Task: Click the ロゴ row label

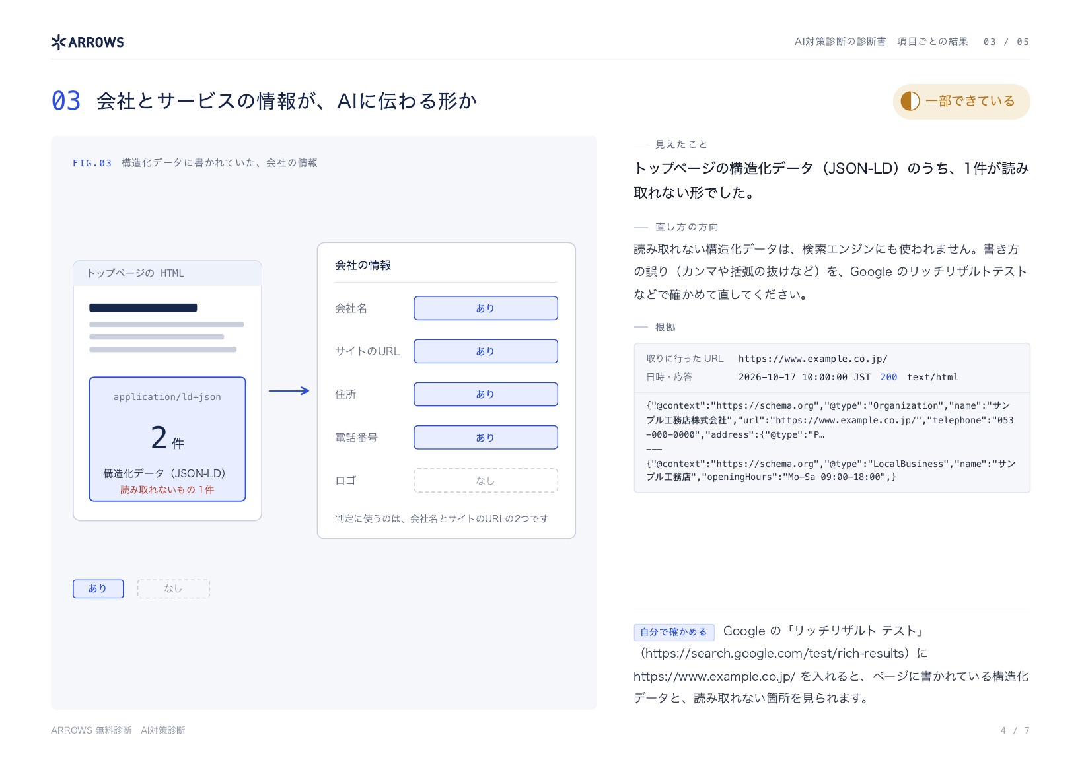Action: click(x=345, y=481)
